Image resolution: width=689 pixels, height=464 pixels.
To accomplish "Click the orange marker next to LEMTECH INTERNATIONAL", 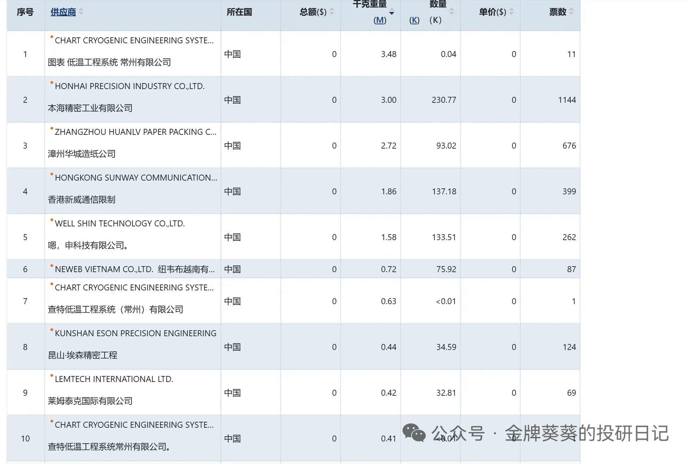I will pos(52,376).
